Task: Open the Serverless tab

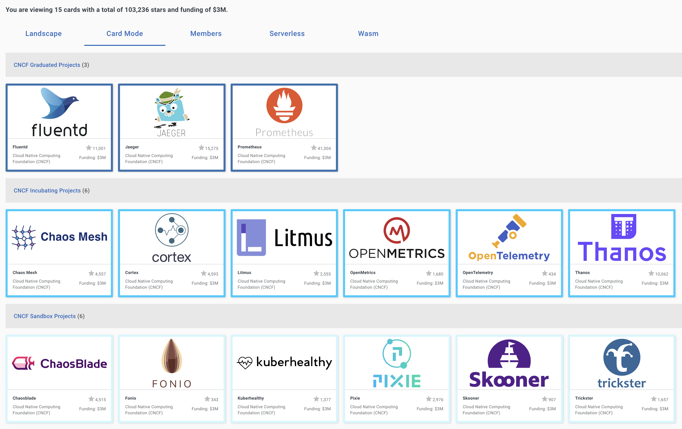Action: (x=287, y=34)
